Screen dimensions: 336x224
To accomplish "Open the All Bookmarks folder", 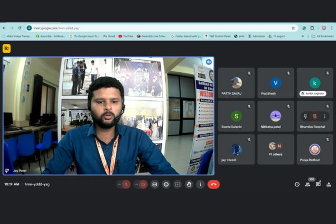I will coord(323,36).
